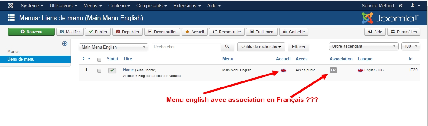Open the Menus dropdown in top bar

(x=92, y=6)
